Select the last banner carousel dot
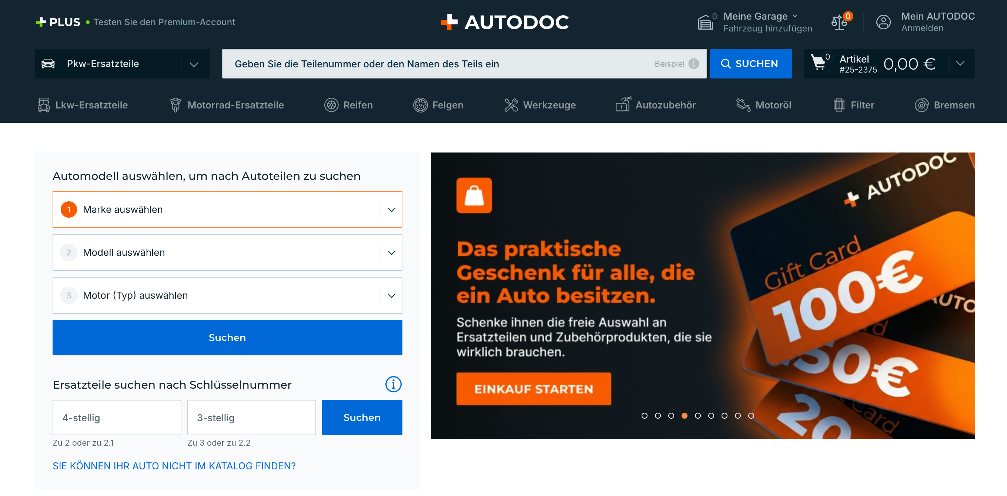 (x=751, y=415)
